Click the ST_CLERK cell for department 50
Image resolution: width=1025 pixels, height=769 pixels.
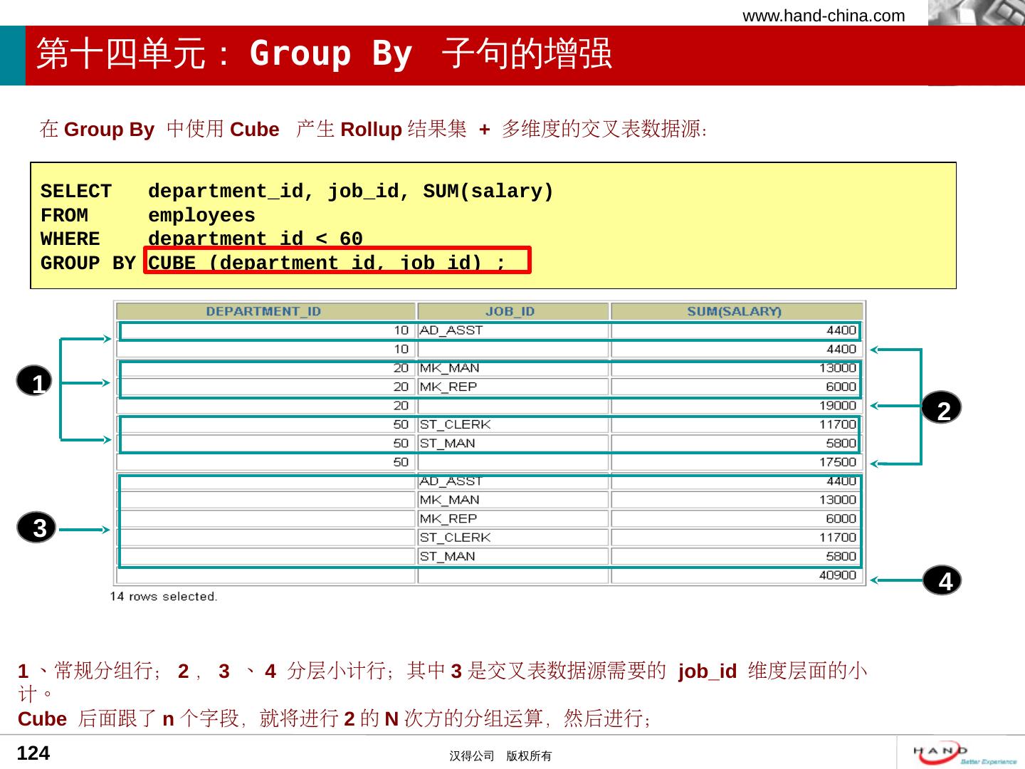(456, 424)
